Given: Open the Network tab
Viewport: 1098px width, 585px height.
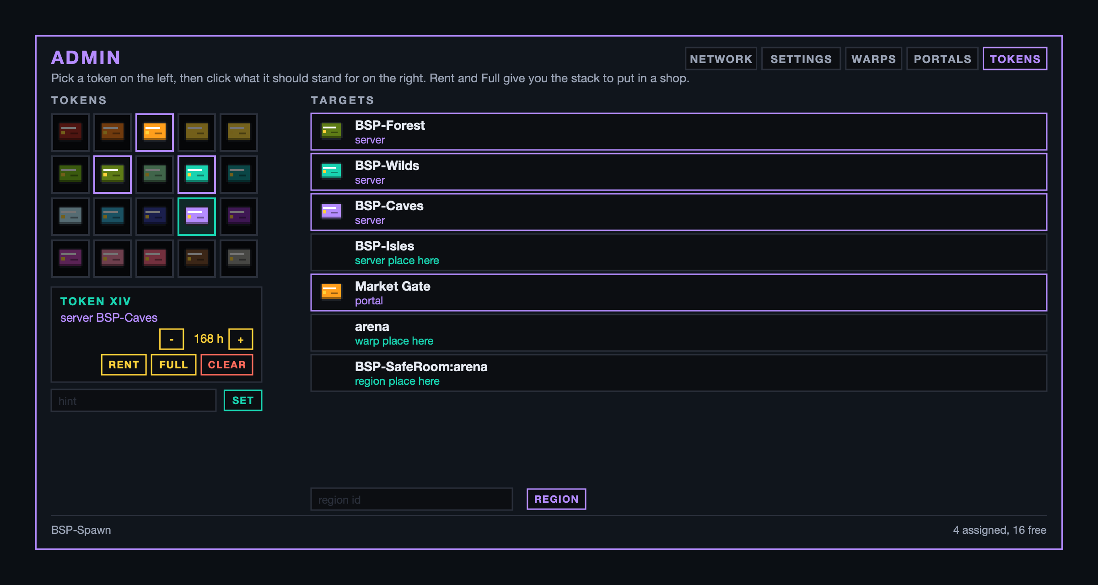Looking at the screenshot, I should 721,59.
